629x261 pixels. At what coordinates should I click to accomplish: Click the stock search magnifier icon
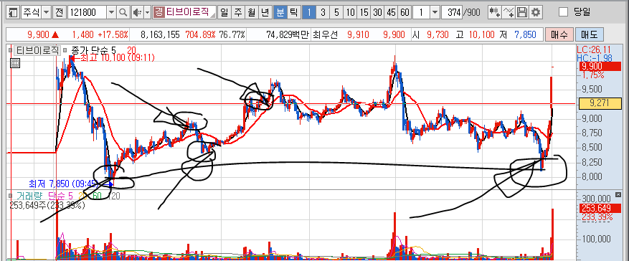coord(123,13)
